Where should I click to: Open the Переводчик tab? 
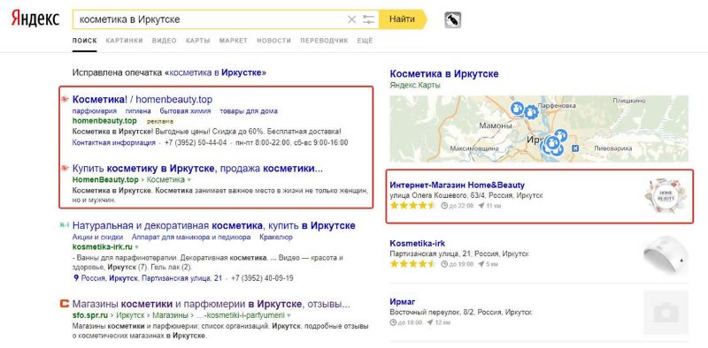tap(324, 41)
